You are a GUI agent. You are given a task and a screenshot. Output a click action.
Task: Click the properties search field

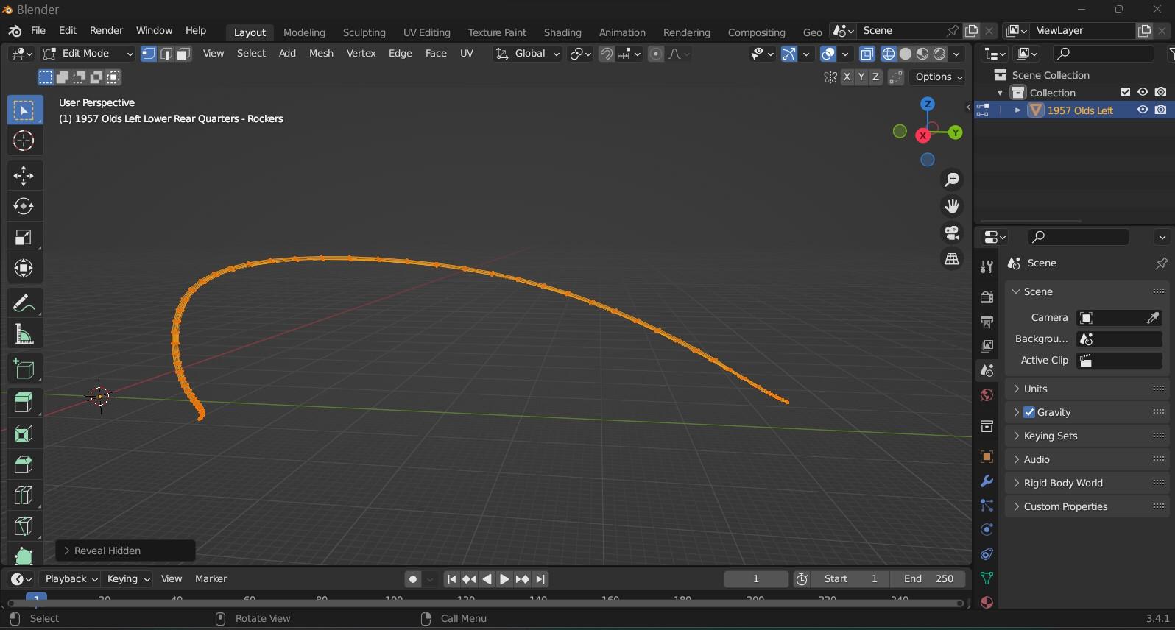click(1078, 237)
